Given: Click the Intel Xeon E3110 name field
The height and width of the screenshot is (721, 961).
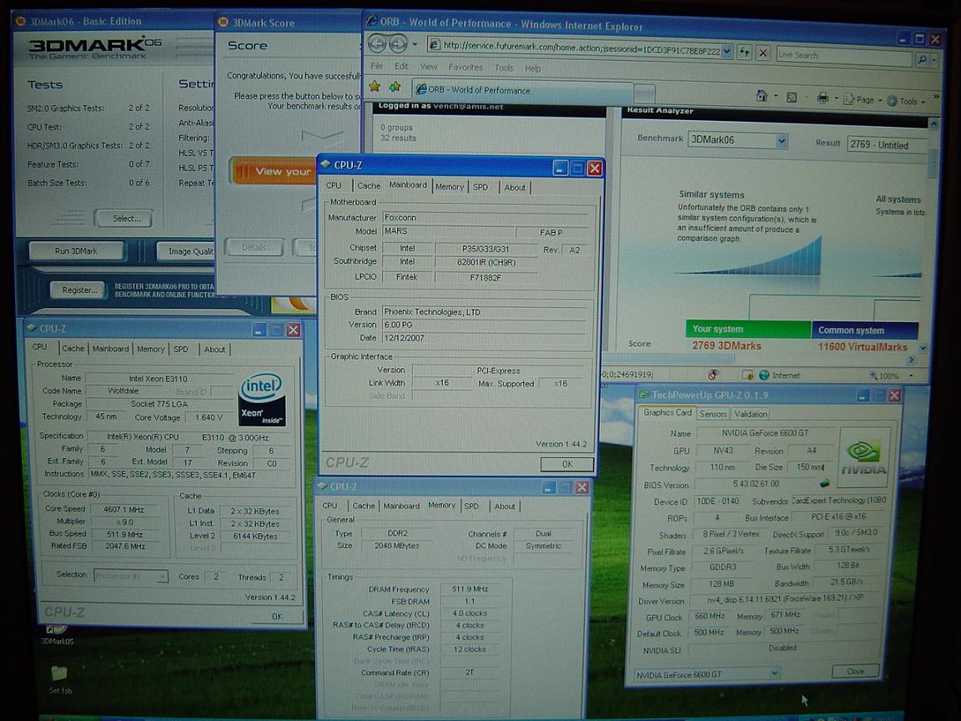Looking at the screenshot, I should tap(158, 378).
